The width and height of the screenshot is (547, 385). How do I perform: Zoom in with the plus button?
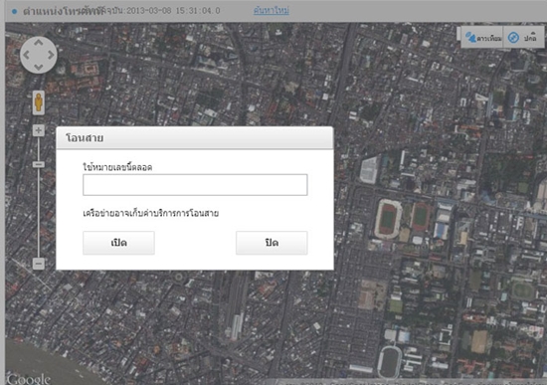tap(39, 130)
